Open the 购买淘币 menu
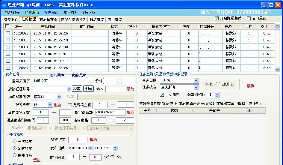 (x=32, y=13)
